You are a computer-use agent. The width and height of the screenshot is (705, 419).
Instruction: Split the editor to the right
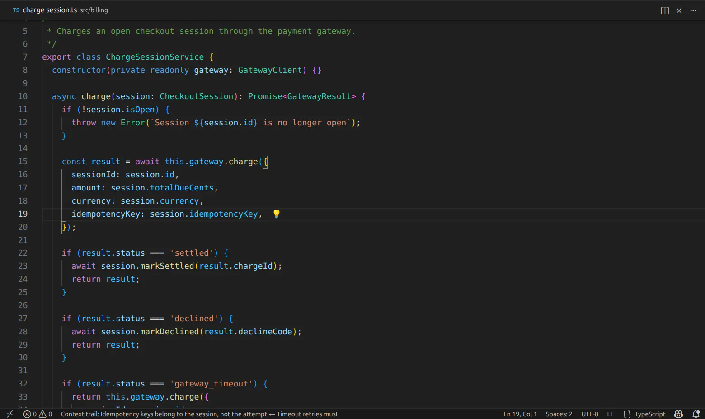pos(665,10)
